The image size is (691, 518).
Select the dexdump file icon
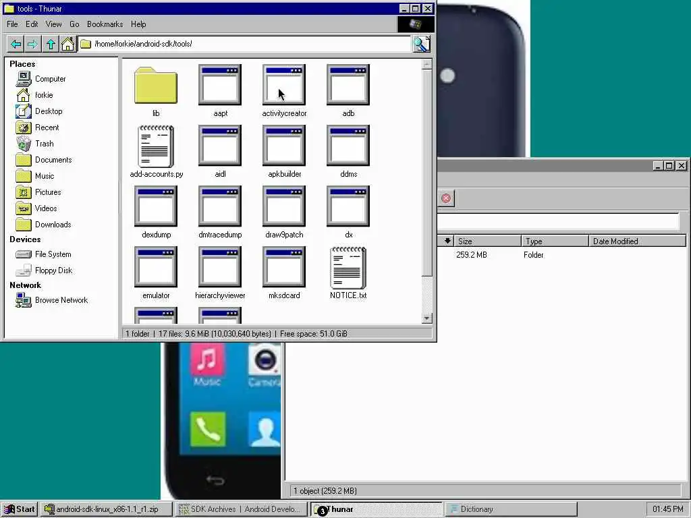(156, 206)
